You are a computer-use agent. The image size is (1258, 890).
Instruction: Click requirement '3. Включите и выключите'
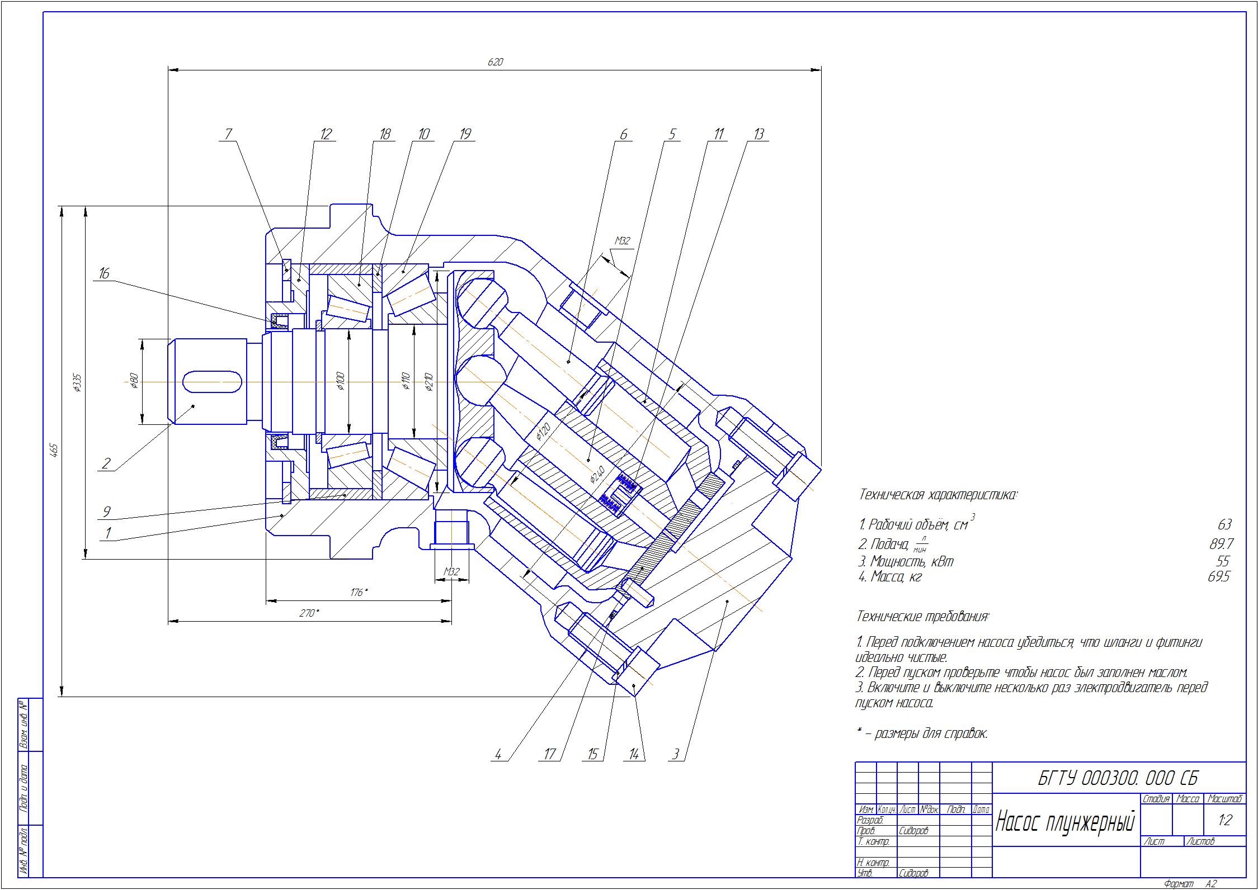[1032, 694]
